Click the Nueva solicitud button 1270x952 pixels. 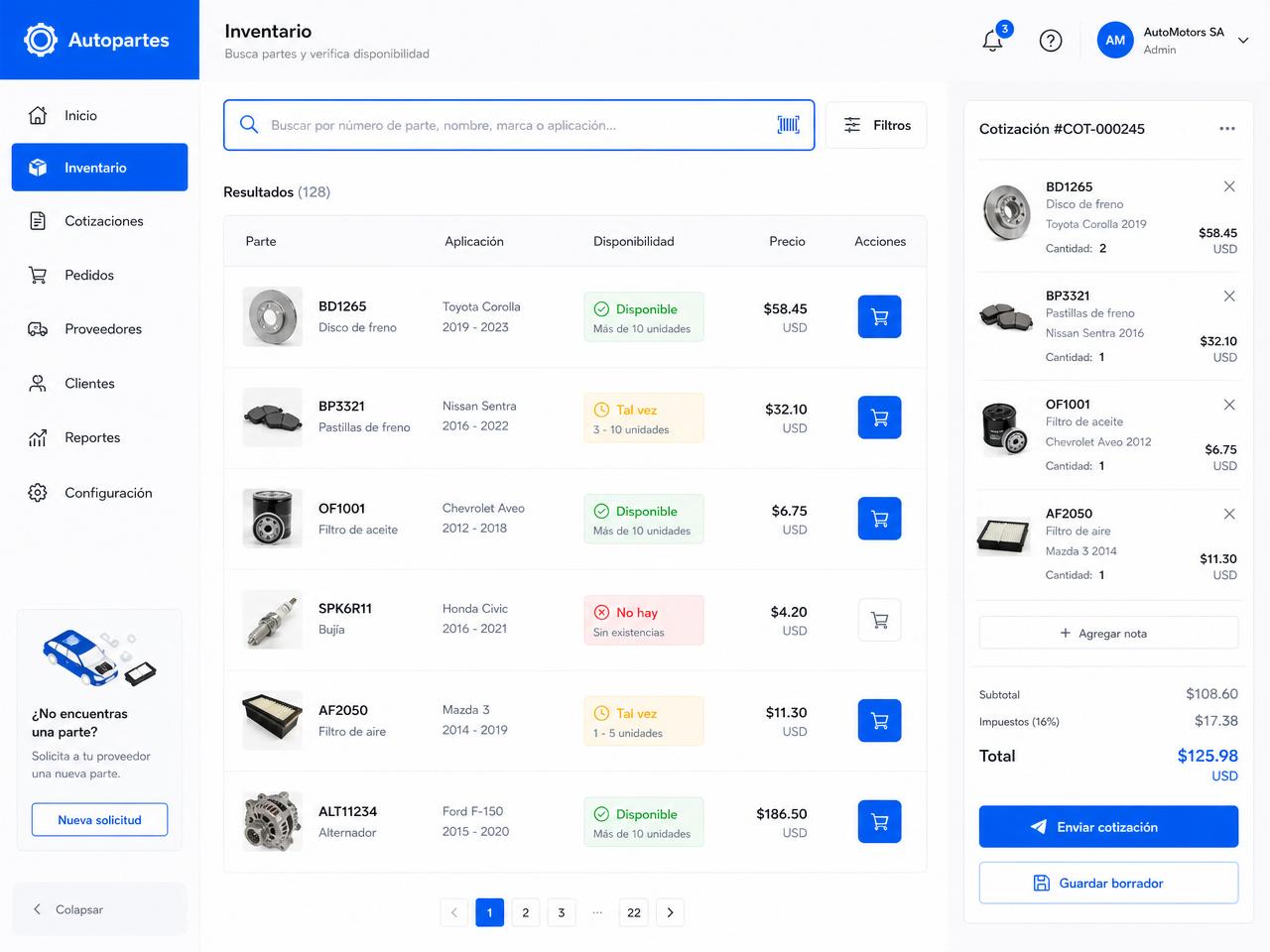99,820
